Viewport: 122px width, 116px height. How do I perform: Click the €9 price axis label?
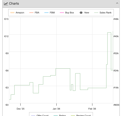click(x=7, y=53)
